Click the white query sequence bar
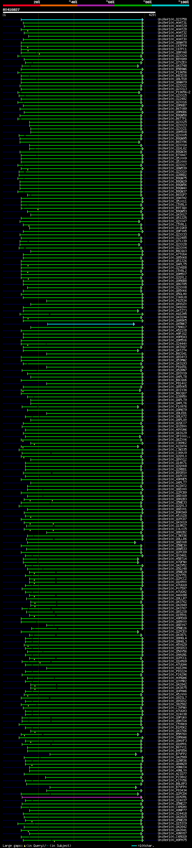 (x=79, y=13)
